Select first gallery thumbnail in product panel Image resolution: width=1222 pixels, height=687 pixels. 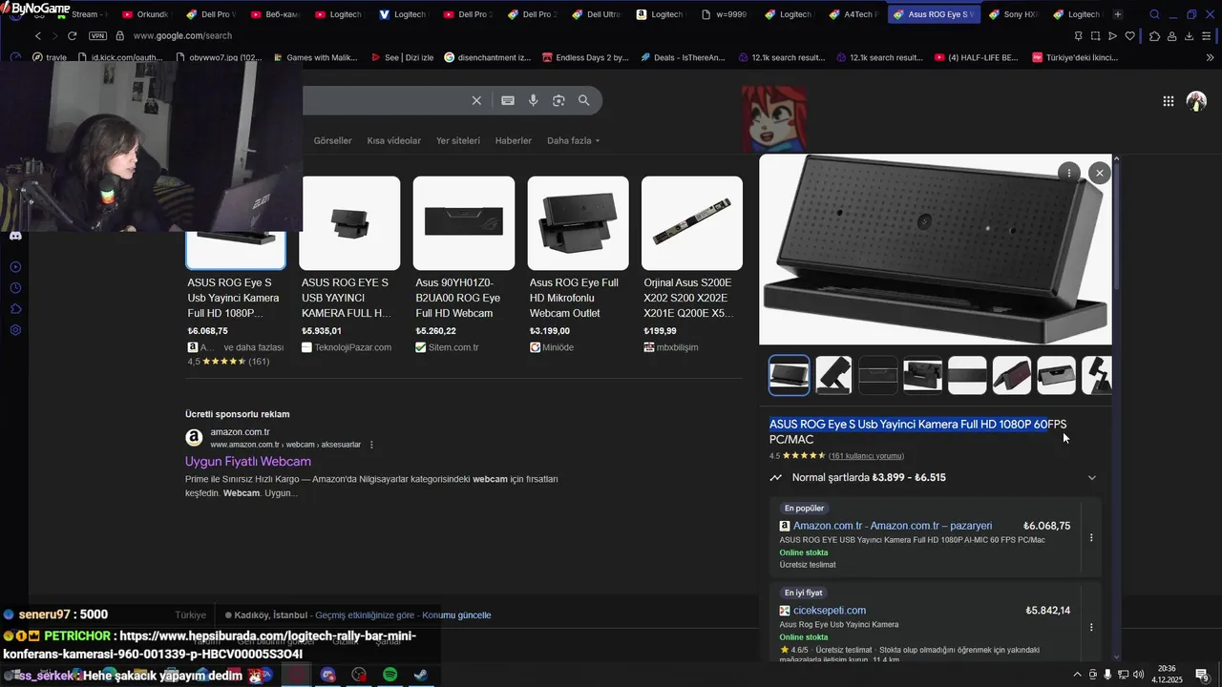[790, 375]
